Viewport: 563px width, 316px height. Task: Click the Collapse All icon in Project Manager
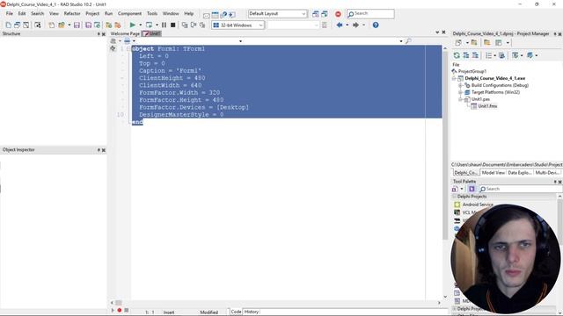[475, 55]
